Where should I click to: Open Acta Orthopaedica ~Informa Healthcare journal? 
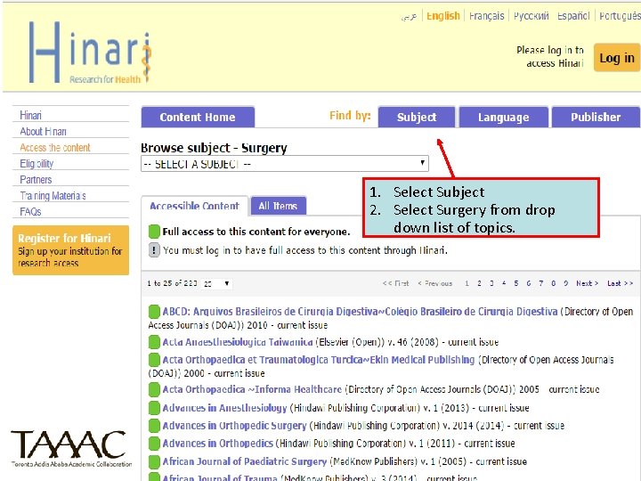252,389
